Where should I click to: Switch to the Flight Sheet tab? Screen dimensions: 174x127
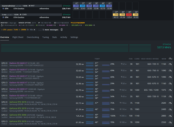click(18, 37)
